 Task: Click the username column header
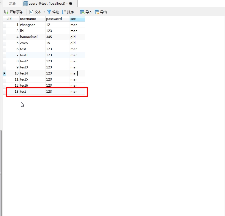[32, 19]
